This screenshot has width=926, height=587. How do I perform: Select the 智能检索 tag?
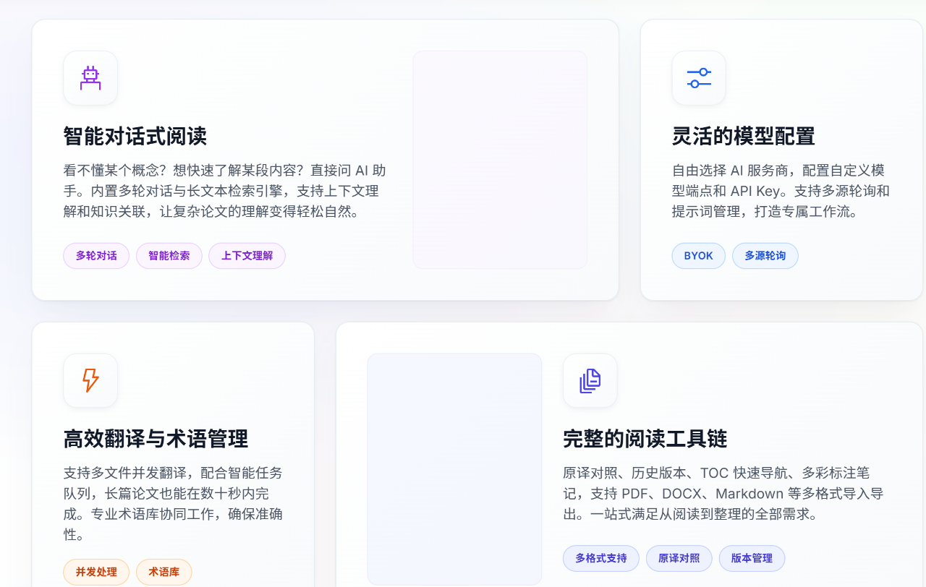point(169,256)
